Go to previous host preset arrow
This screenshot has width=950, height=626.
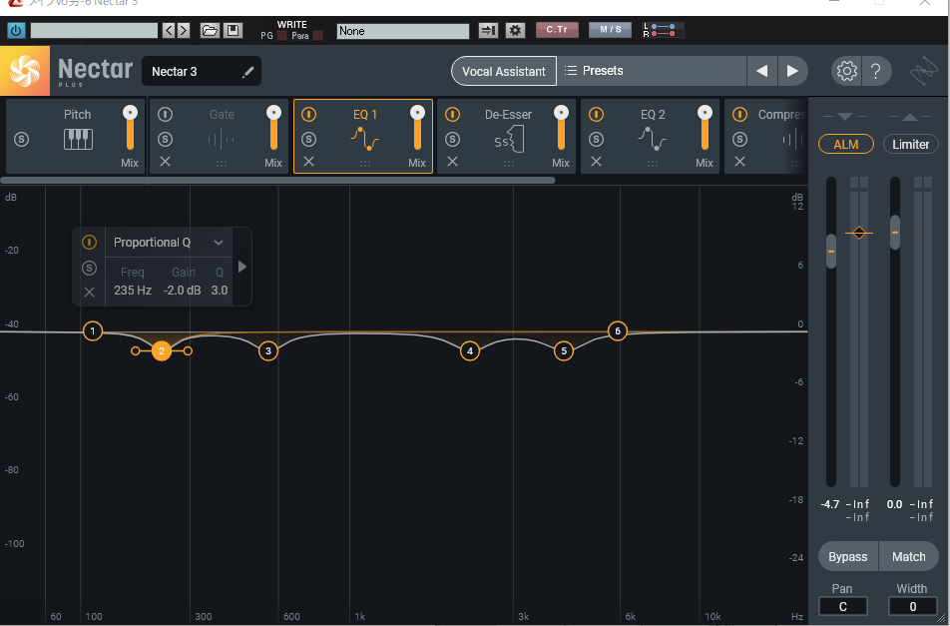click(x=169, y=30)
